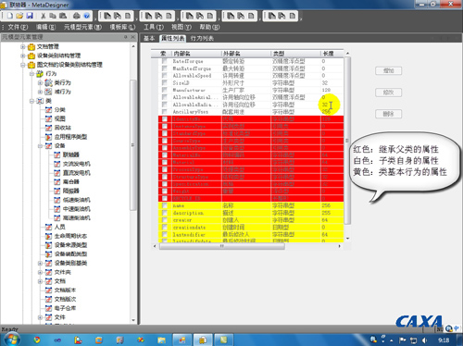Switch to the 行为列表 tab

click(202, 38)
